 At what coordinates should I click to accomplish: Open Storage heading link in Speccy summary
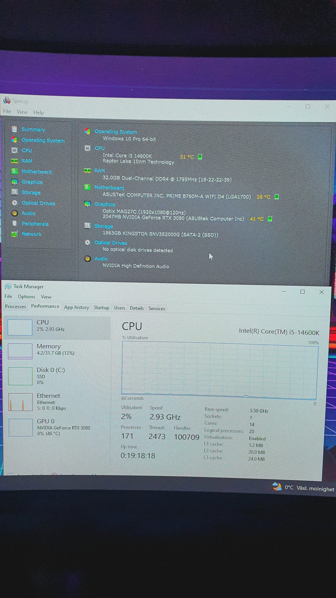(x=103, y=226)
